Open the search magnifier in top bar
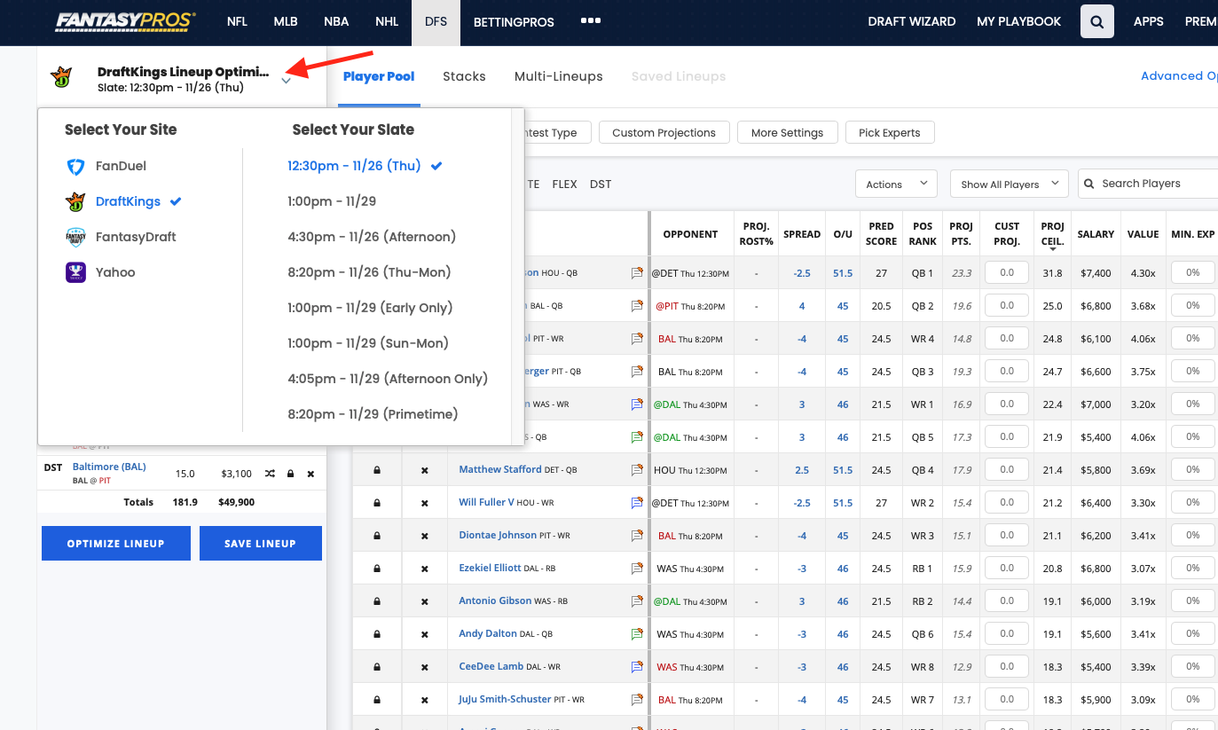 click(1097, 22)
